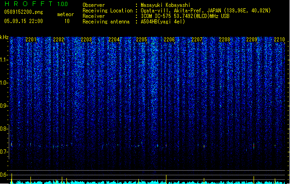Image resolution: width=290 pixels, height=184 pixels.
Task: Click the kHz axis unit label
Action: (x=4, y=37)
